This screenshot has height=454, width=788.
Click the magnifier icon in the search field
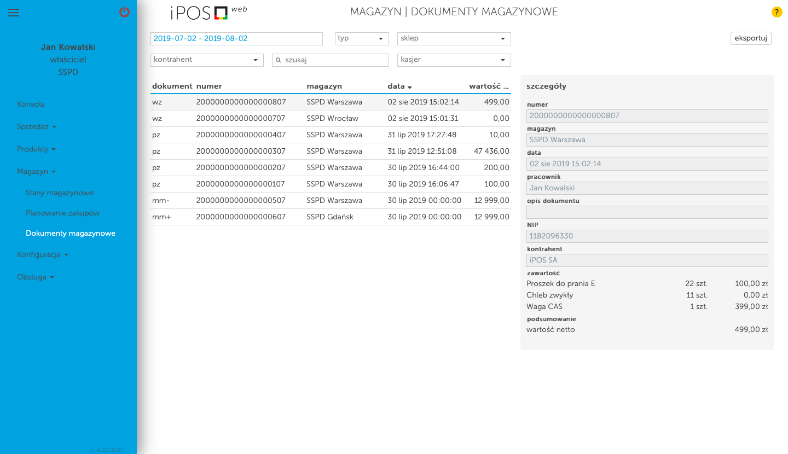(279, 60)
